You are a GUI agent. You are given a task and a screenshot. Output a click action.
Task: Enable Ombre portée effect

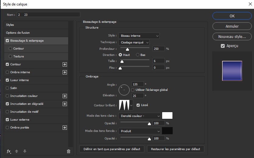point(7,128)
